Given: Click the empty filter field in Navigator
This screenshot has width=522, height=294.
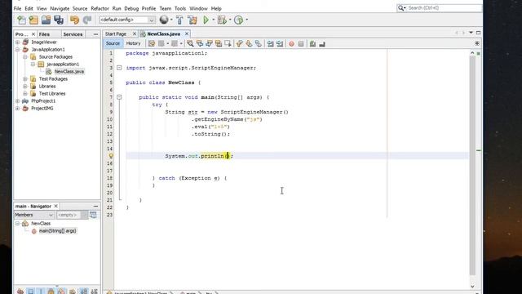Looking at the screenshot, I should 69,215.
